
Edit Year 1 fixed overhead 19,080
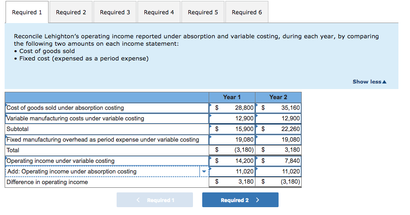coord(232,140)
